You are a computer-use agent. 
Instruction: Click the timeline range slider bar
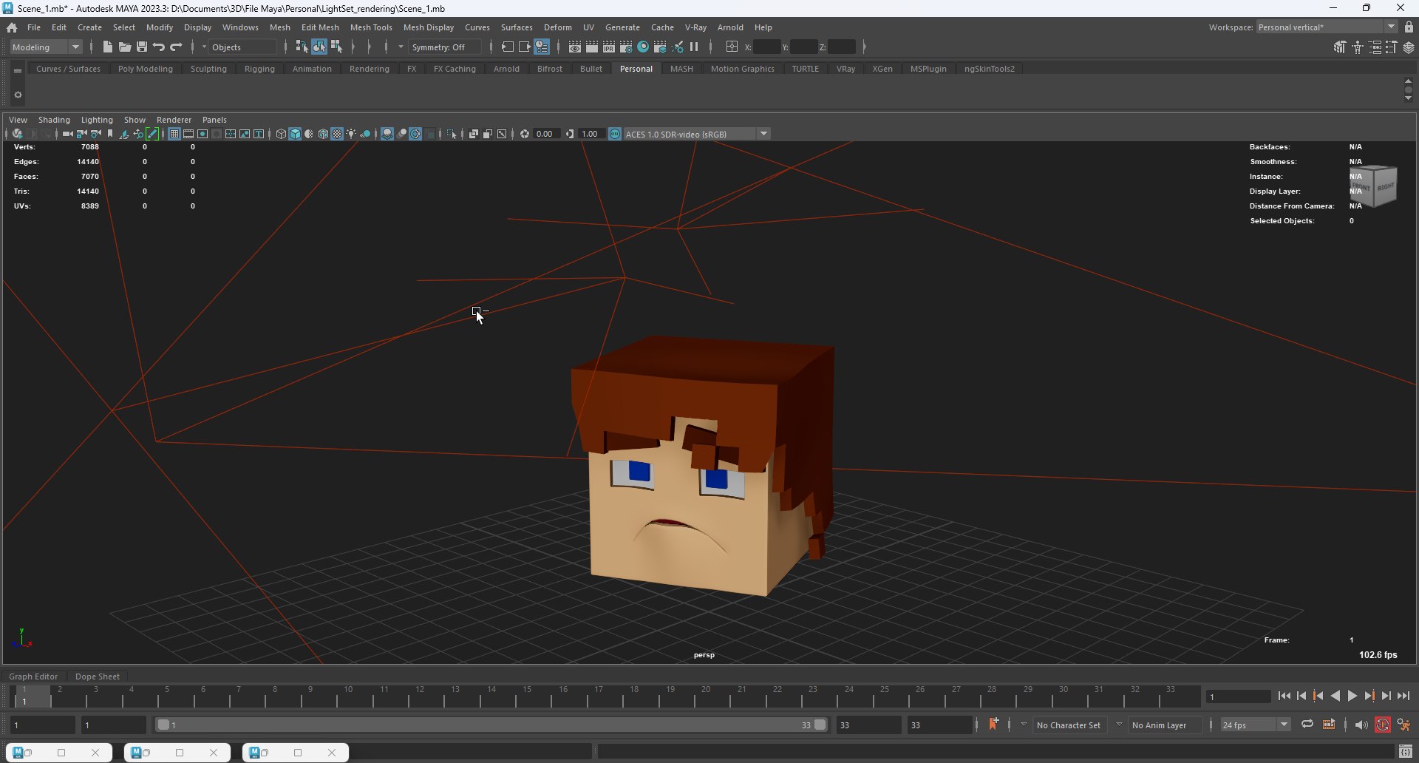tap(491, 725)
